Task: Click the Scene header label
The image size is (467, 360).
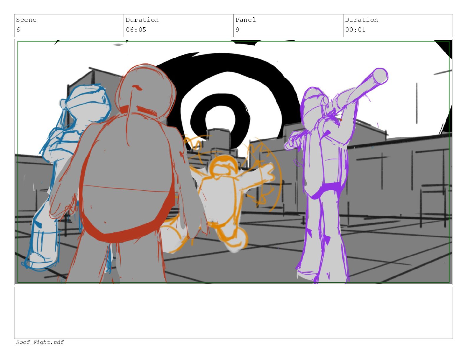Action: coord(26,20)
